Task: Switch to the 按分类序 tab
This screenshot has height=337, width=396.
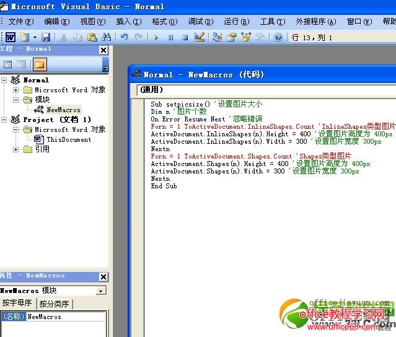Action: pos(55,304)
